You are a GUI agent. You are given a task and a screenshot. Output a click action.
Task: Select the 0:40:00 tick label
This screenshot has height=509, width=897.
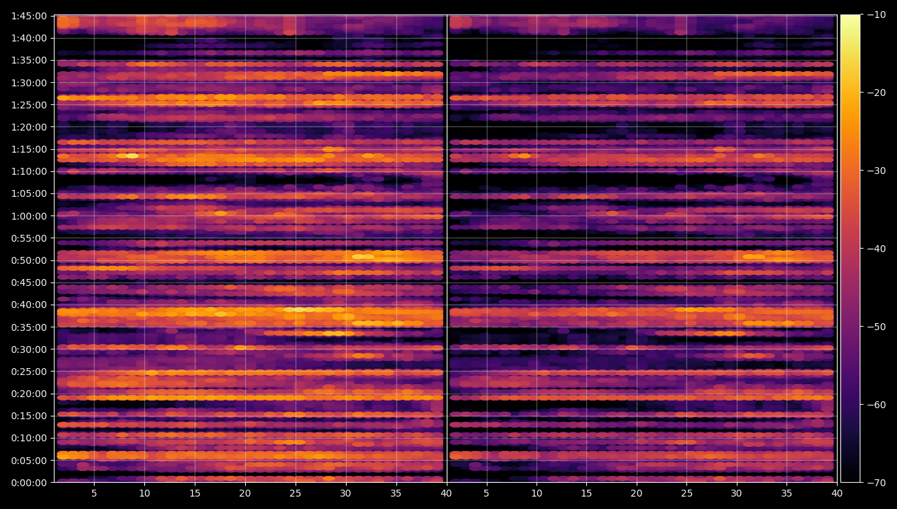coord(29,305)
